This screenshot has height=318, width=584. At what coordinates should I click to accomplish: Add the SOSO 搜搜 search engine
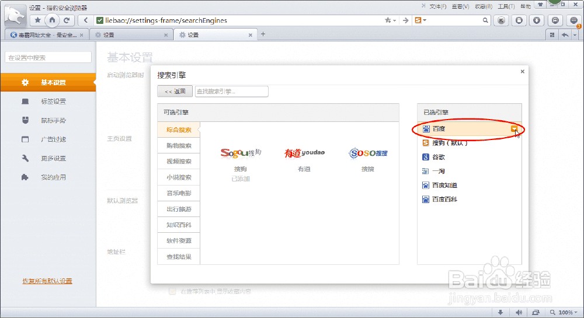coord(368,152)
